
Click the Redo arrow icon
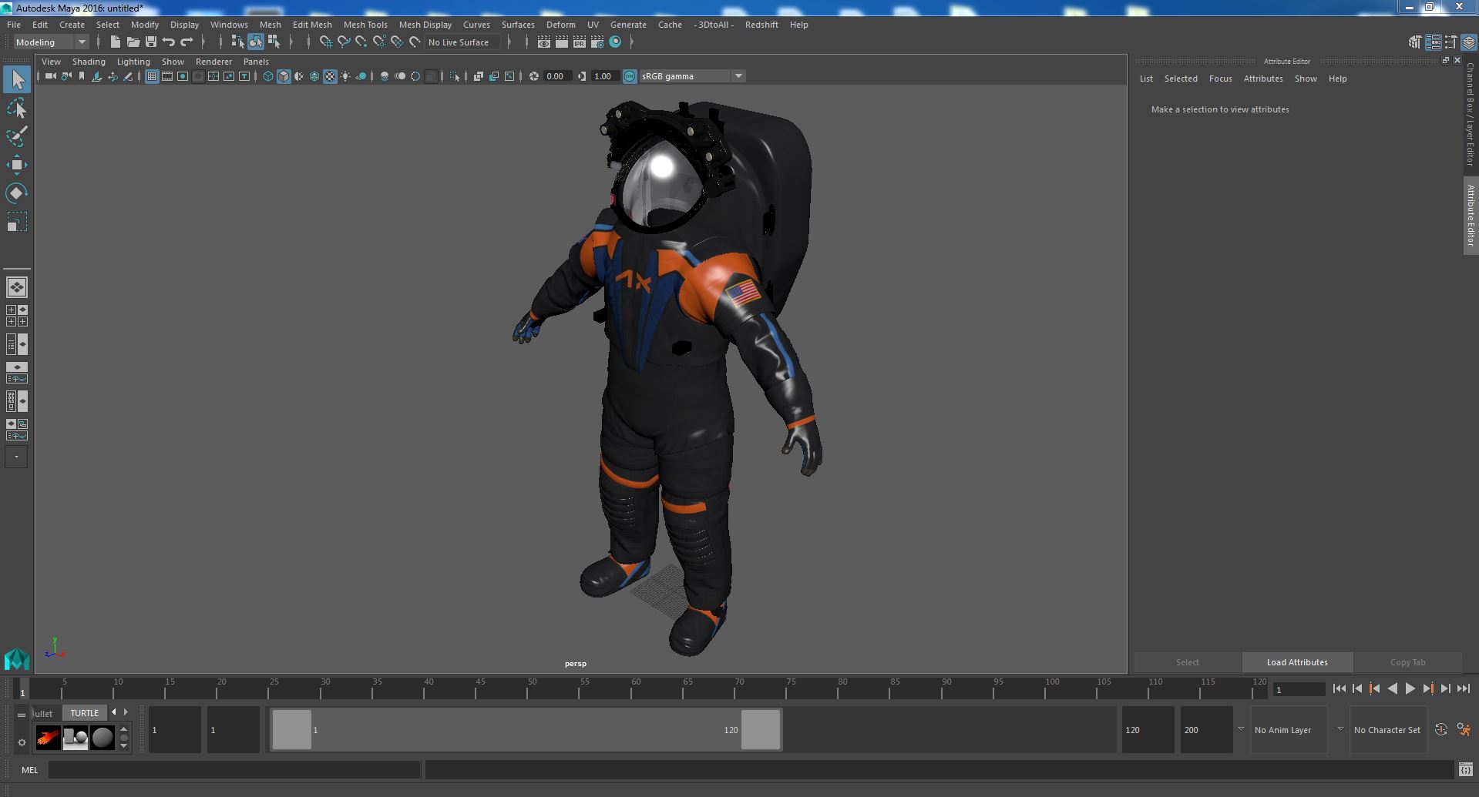tap(187, 42)
